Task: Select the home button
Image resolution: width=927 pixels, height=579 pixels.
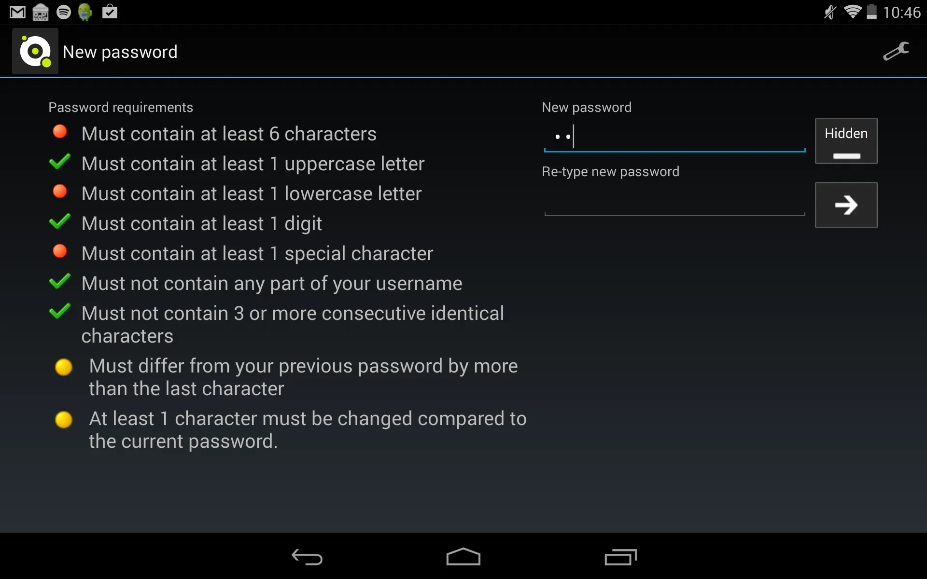Action: [463, 556]
